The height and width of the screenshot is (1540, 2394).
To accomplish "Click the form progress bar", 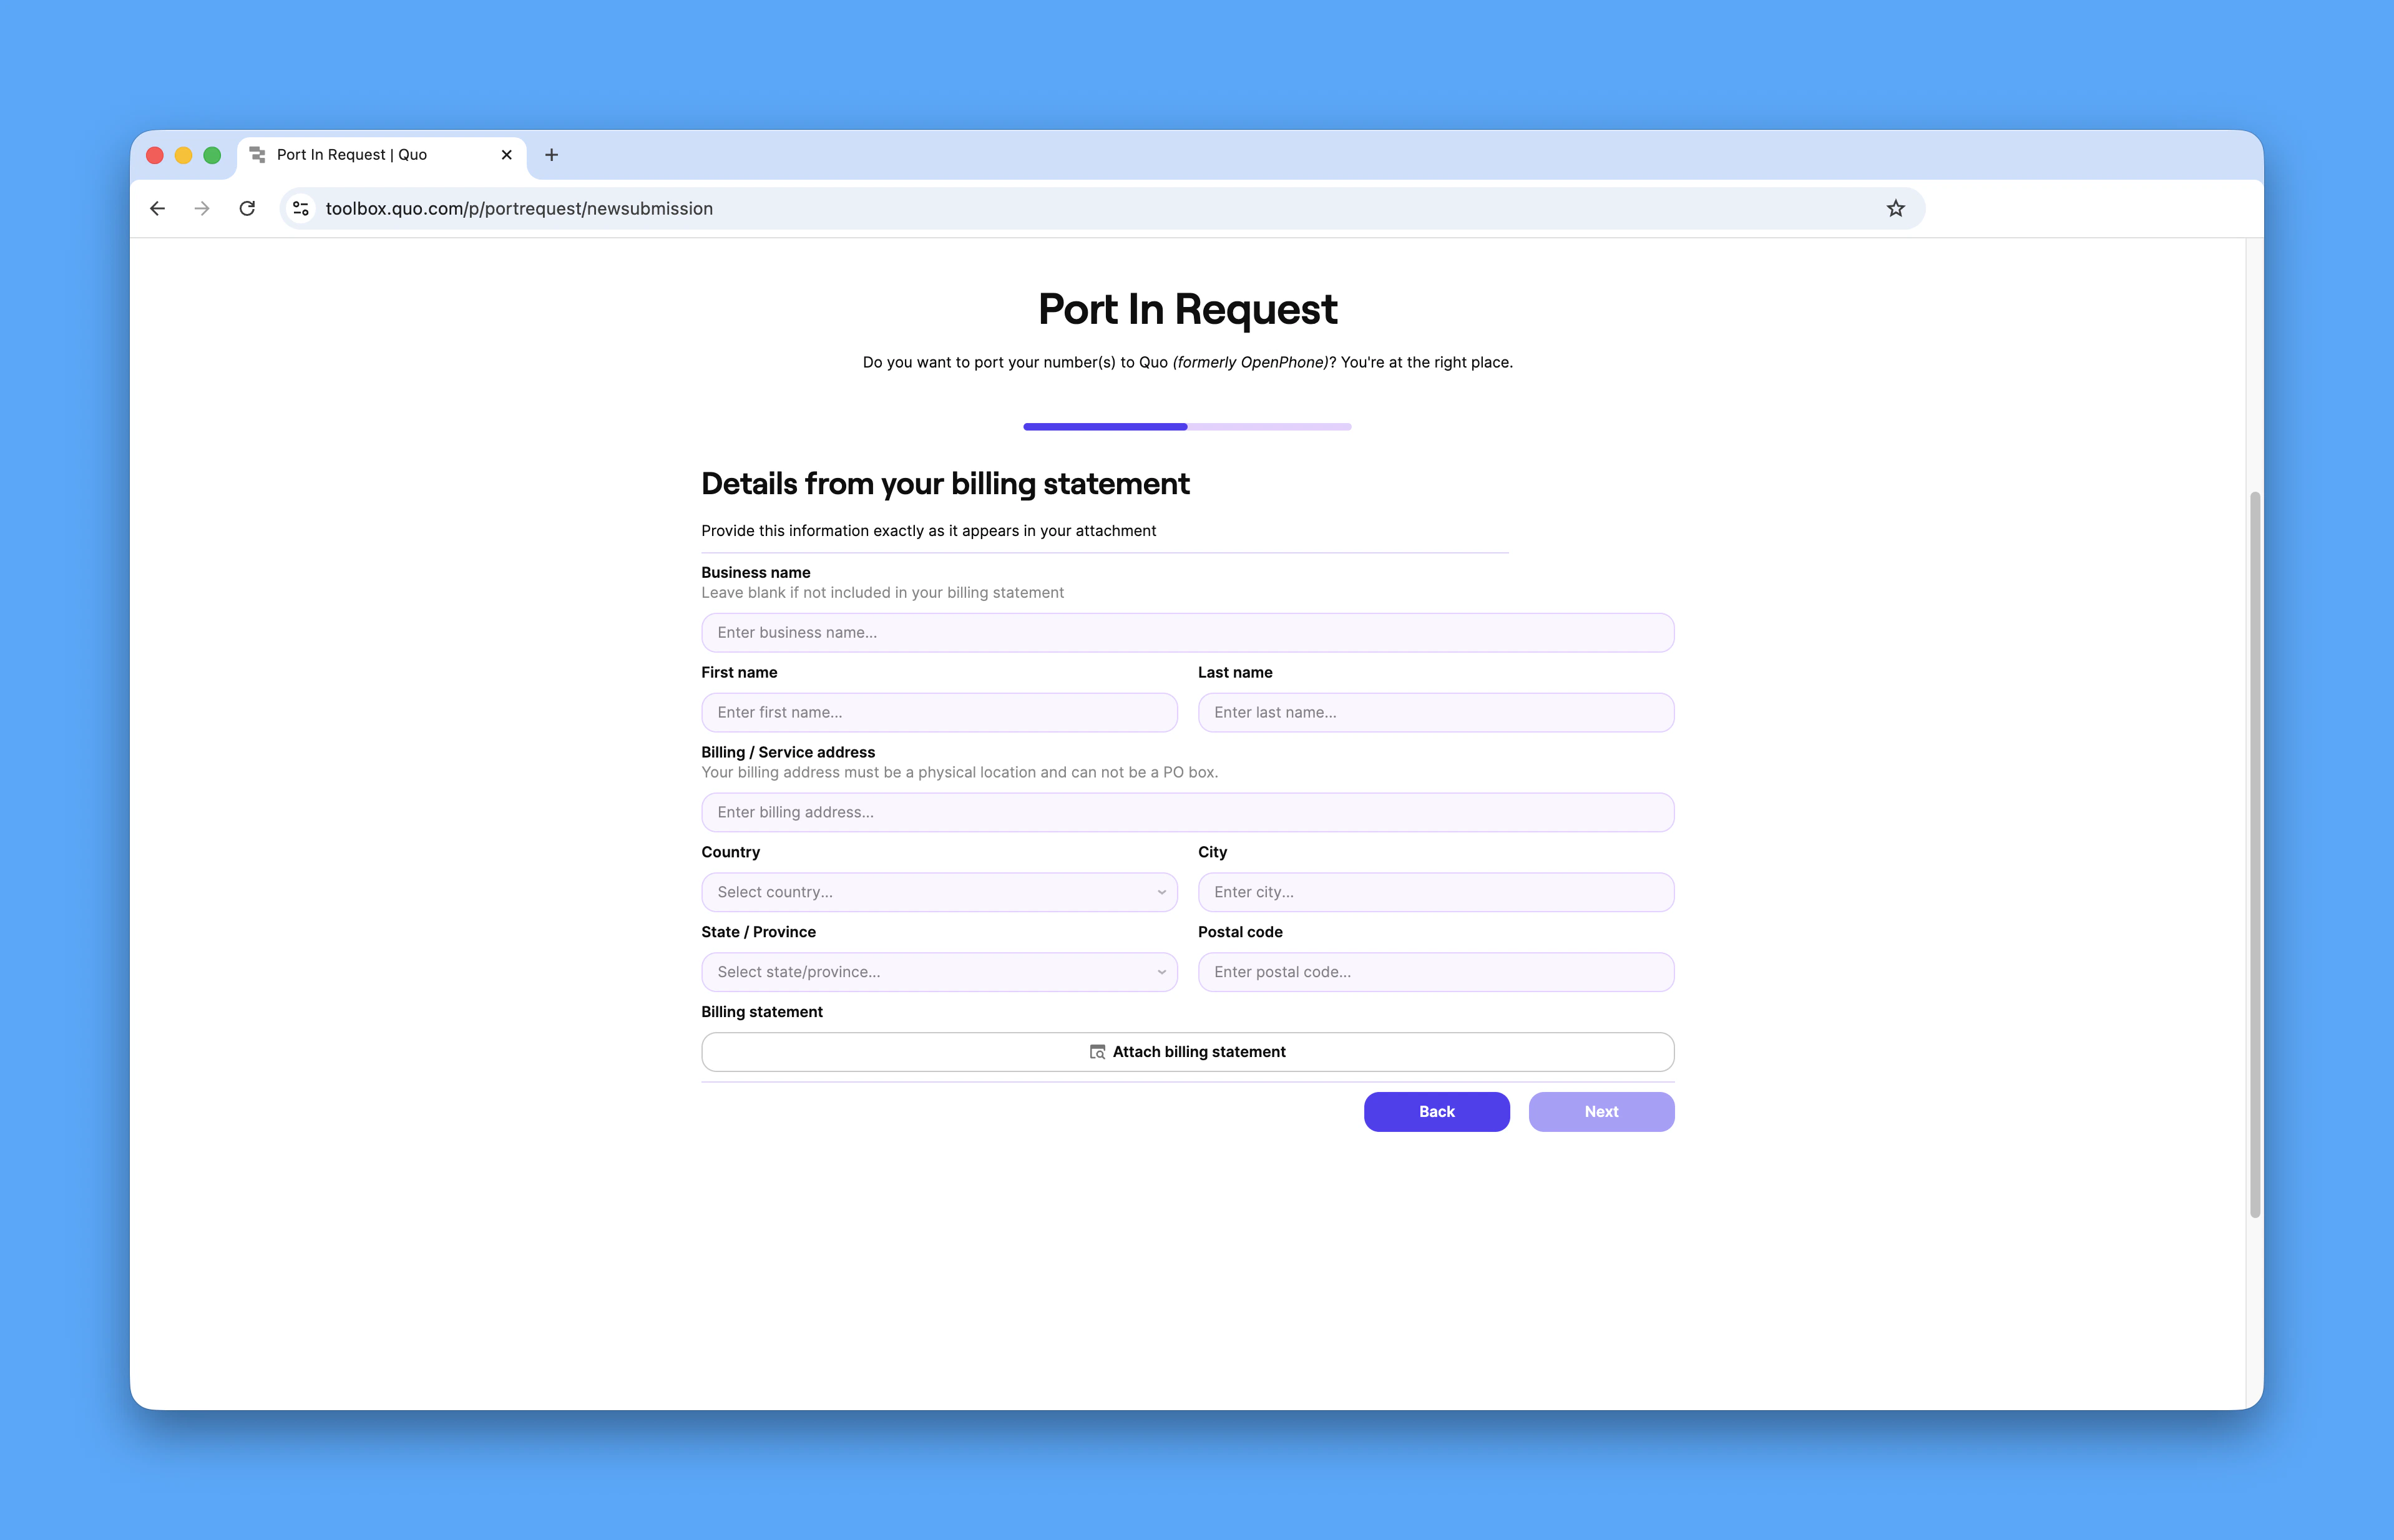I will (x=1187, y=427).
